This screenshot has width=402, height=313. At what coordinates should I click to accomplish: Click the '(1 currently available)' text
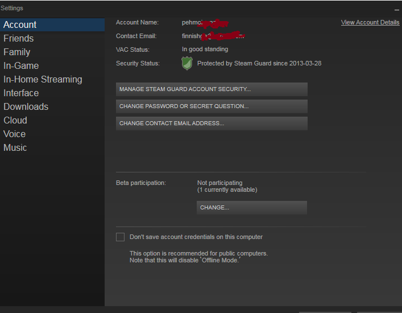pyautogui.click(x=227, y=190)
